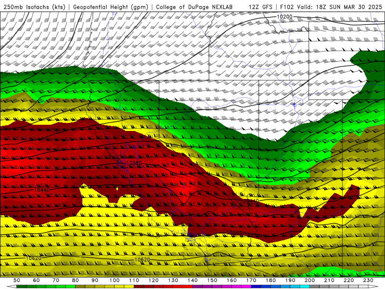Click the colorbar label 70
The height and width of the screenshot is (289, 385).
point(56,280)
